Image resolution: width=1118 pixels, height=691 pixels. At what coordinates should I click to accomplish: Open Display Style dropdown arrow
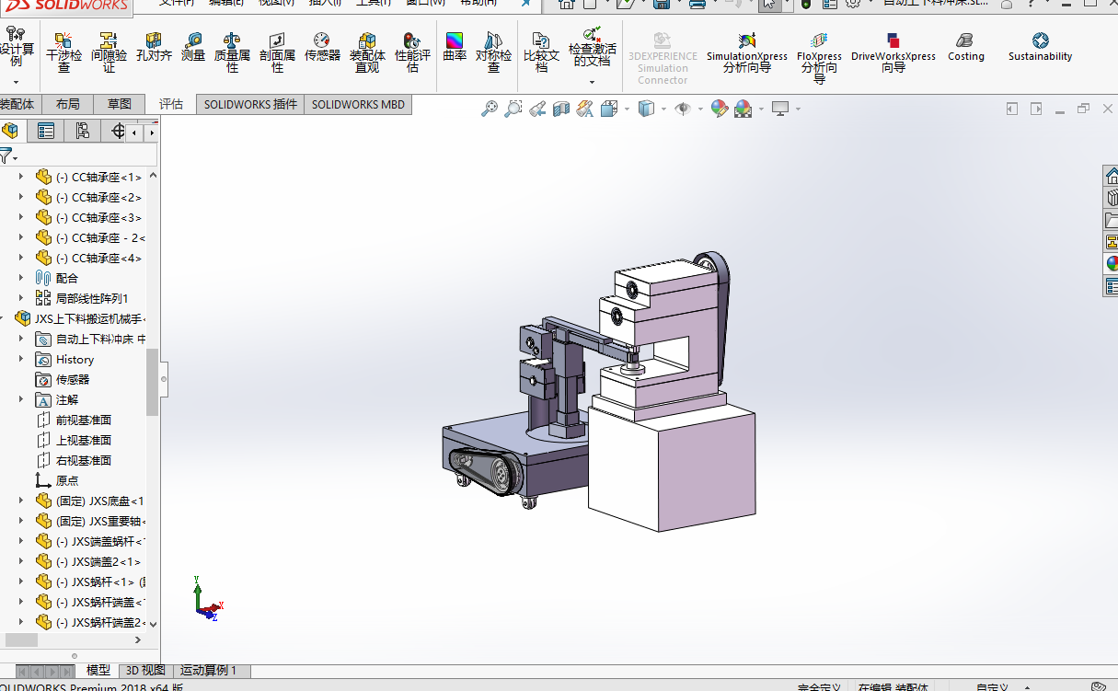pos(665,109)
